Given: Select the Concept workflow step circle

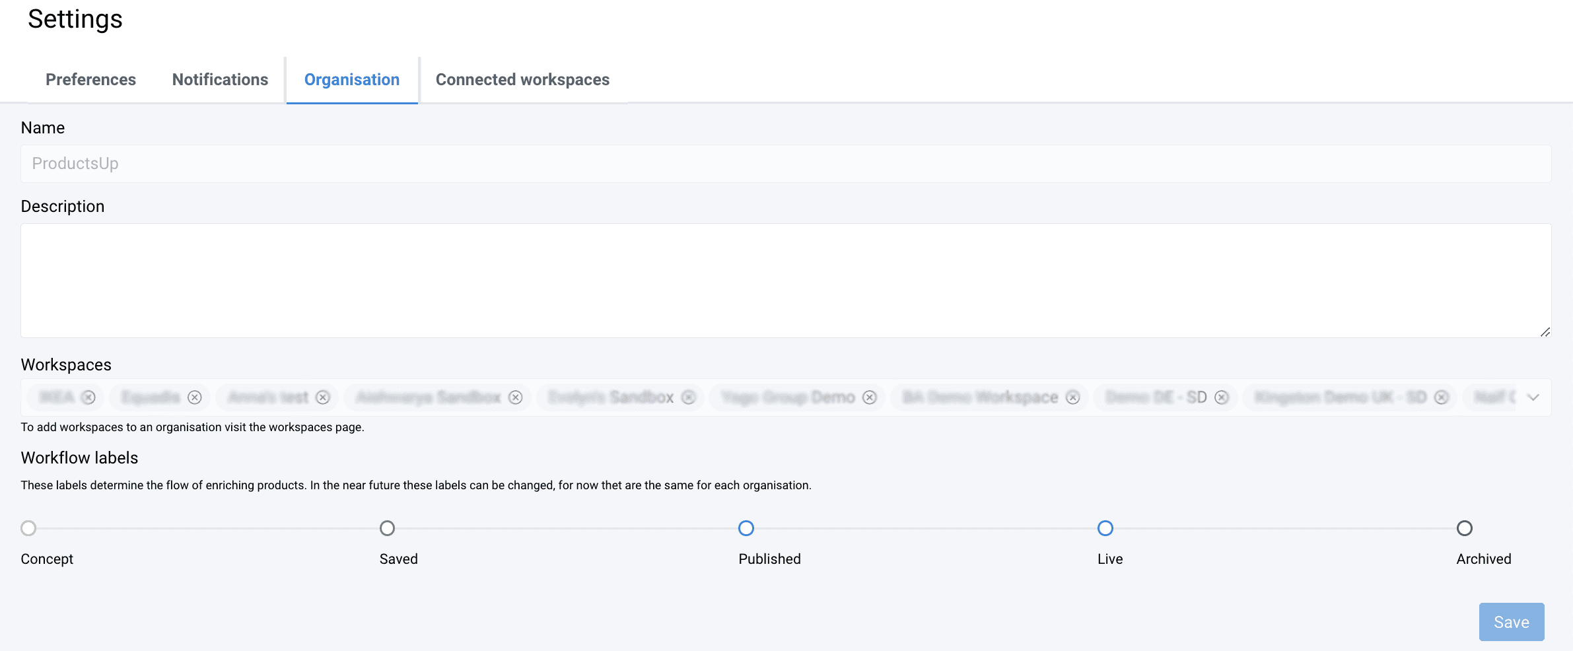Looking at the screenshot, I should (x=28, y=528).
